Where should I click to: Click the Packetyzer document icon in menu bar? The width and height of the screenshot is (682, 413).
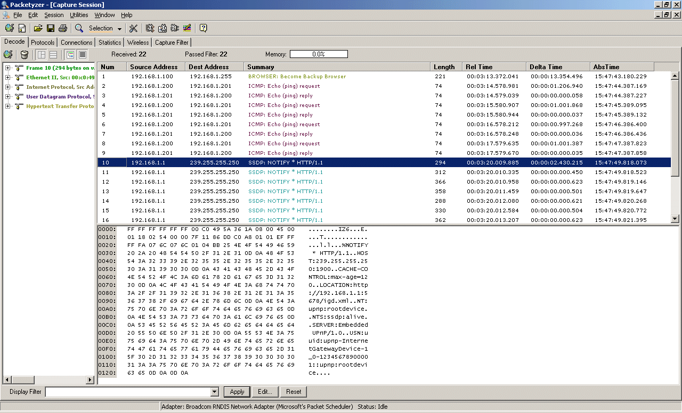coord(6,15)
